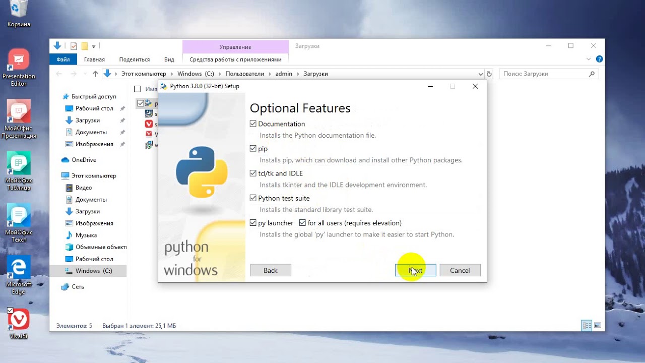The width and height of the screenshot is (645, 363).
Task: Uncheck the pip checkbox
Action: [253, 149]
